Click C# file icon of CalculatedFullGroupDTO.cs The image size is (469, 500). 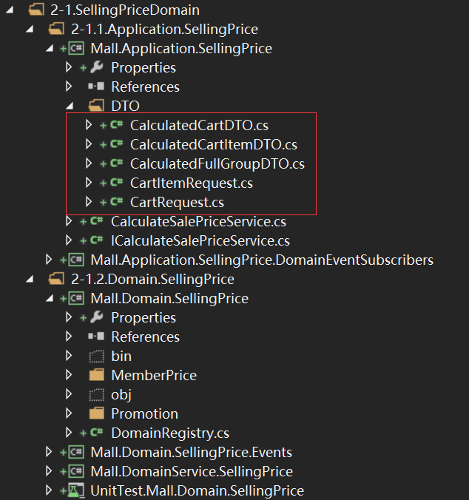[117, 163]
